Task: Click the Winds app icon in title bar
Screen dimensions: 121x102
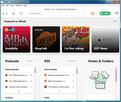Action: click(2, 2)
